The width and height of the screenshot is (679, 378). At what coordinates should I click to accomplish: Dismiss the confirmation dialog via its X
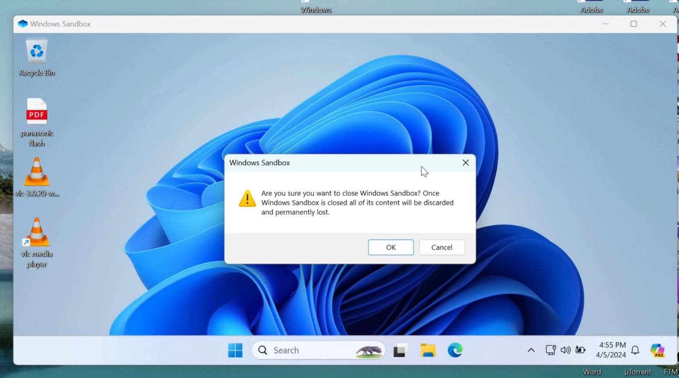(465, 163)
